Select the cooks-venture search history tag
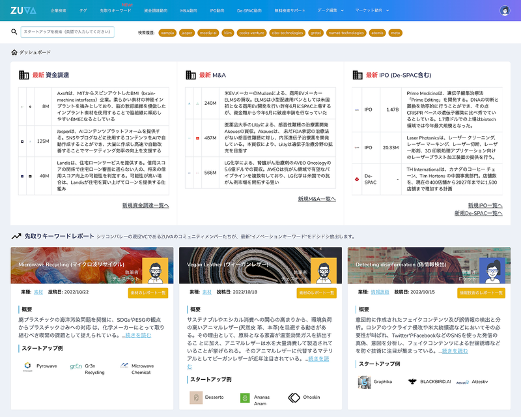 [251, 33]
